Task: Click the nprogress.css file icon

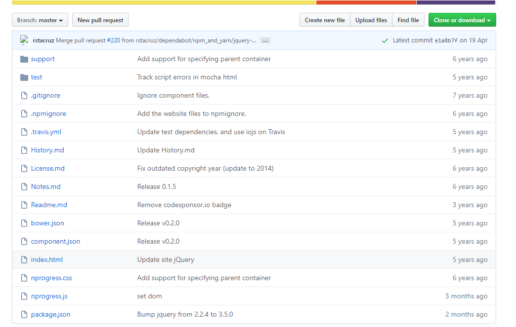Action: tap(24, 278)
